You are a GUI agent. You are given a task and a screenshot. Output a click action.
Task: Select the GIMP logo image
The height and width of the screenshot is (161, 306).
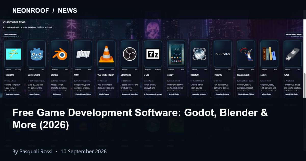(83, 54)
